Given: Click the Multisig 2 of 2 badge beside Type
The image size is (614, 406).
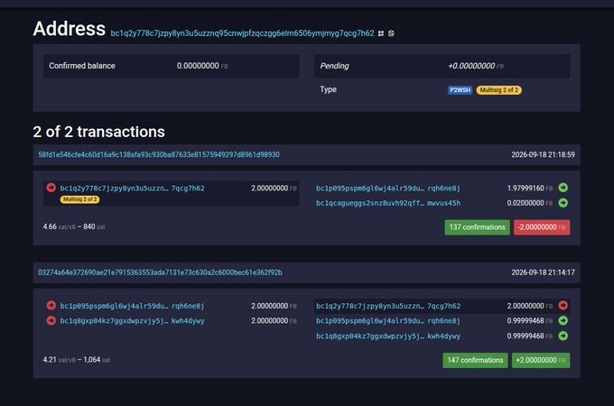Looking at the screenshot, I should click(498, 90).
